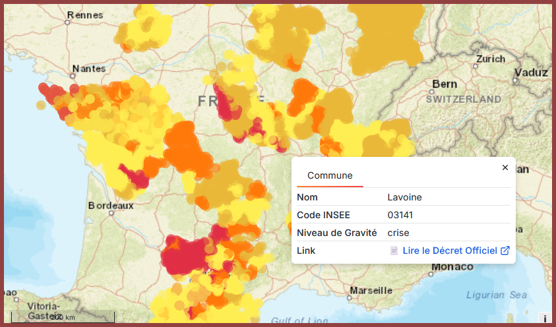Click the Rennes city marker
Image resolution: width=556 pixels, height=327 pixels.
[67, 22]
